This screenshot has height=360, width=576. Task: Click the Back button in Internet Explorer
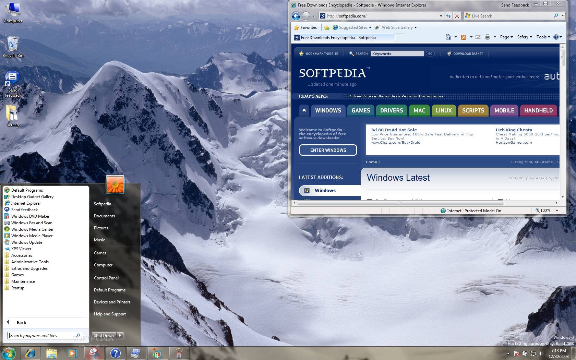point(296,16)
